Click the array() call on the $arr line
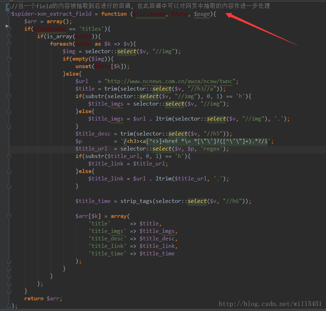This screenshot has height=311, width=326. coord(58,21)
